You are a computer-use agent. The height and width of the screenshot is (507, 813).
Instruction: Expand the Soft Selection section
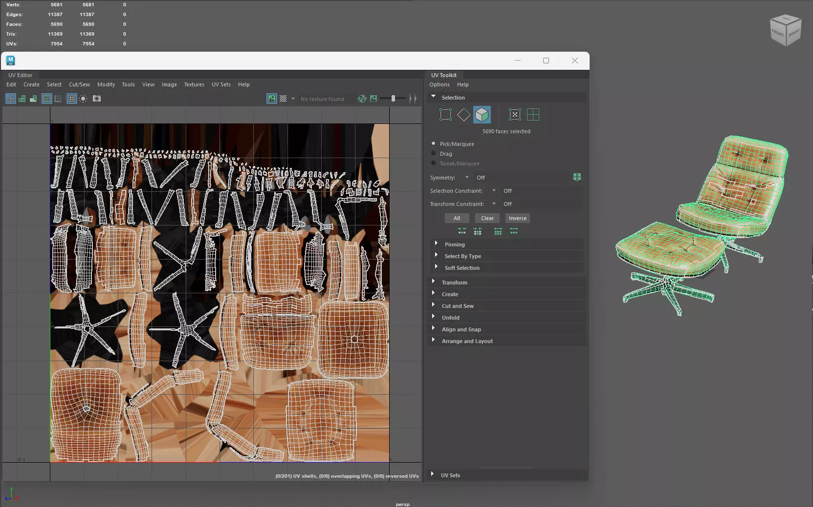(436, 267)
